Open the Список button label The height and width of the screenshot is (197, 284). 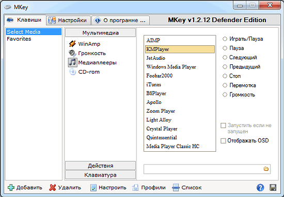point(192,188)
